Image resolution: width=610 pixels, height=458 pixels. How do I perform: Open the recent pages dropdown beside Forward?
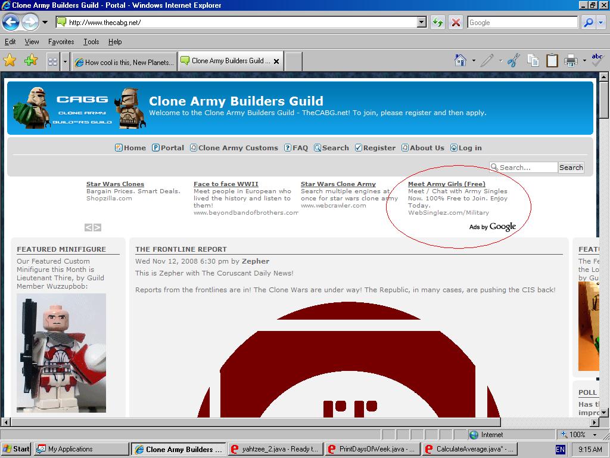coord(45,22)
